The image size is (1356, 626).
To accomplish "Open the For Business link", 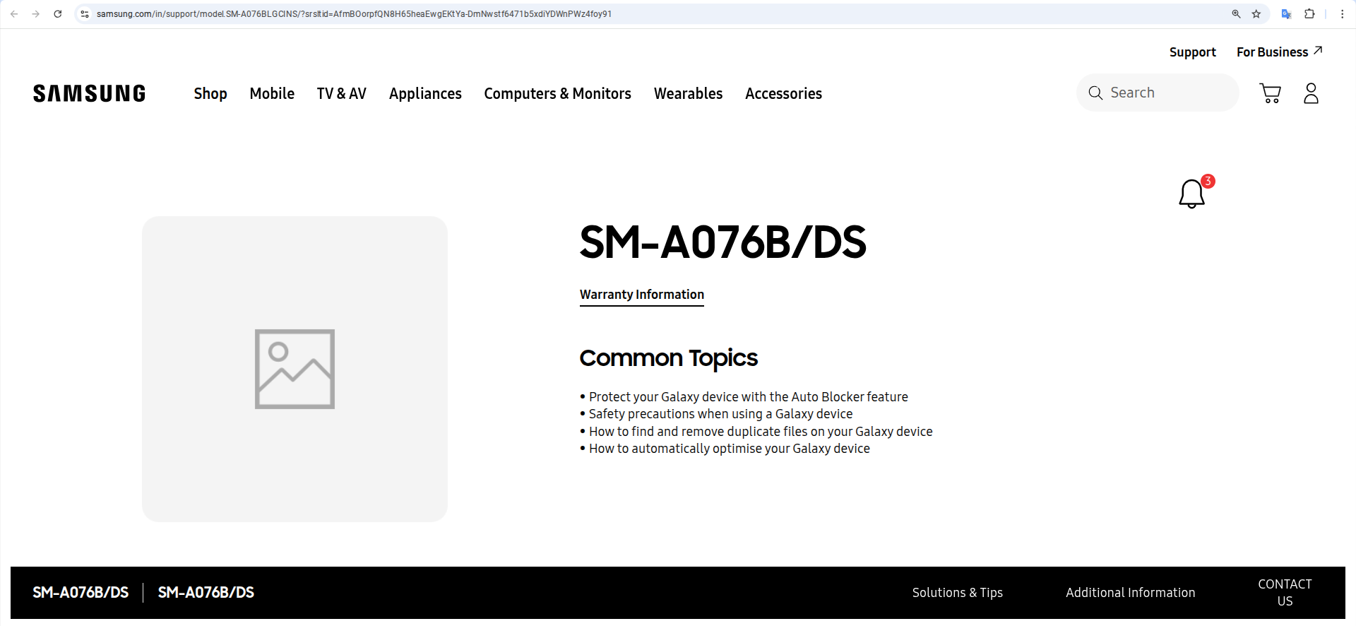I will tap(1279, 52).
